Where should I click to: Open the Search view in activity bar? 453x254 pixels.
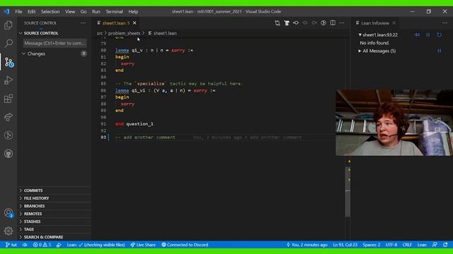[8, 44]
